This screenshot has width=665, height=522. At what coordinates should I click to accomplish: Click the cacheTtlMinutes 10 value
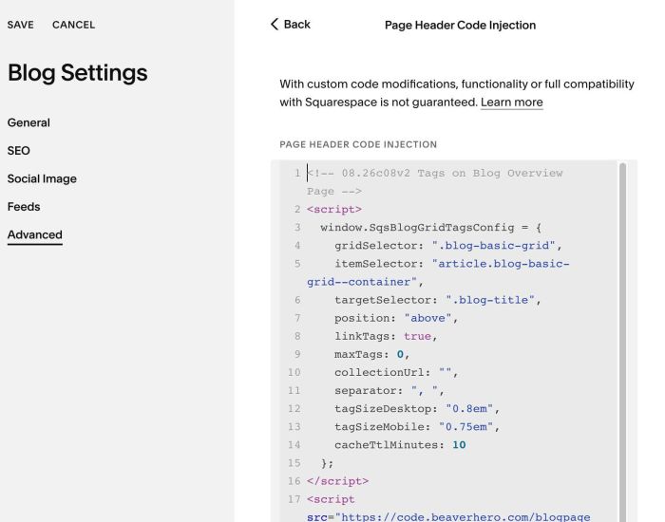[x=459, y=445]
